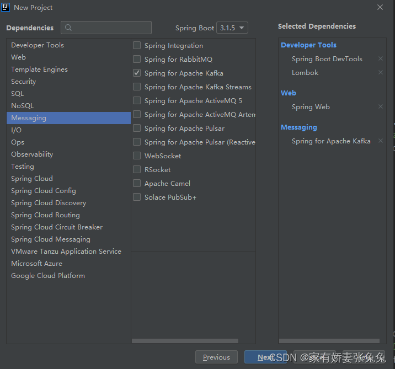Select Spring Cloud Config category

click(x=68, y=191)
